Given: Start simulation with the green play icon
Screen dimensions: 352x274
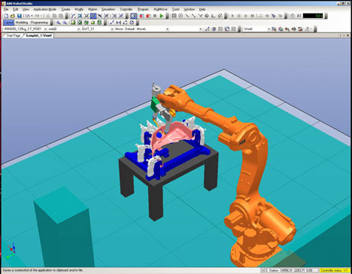Looking at the screenshot, I should 162,16.
